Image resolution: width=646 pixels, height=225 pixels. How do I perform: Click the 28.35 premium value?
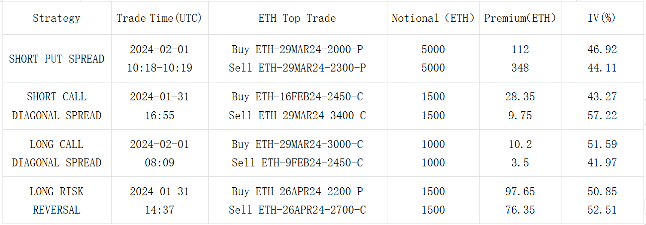pyautogui.click(x=520, y=97)
